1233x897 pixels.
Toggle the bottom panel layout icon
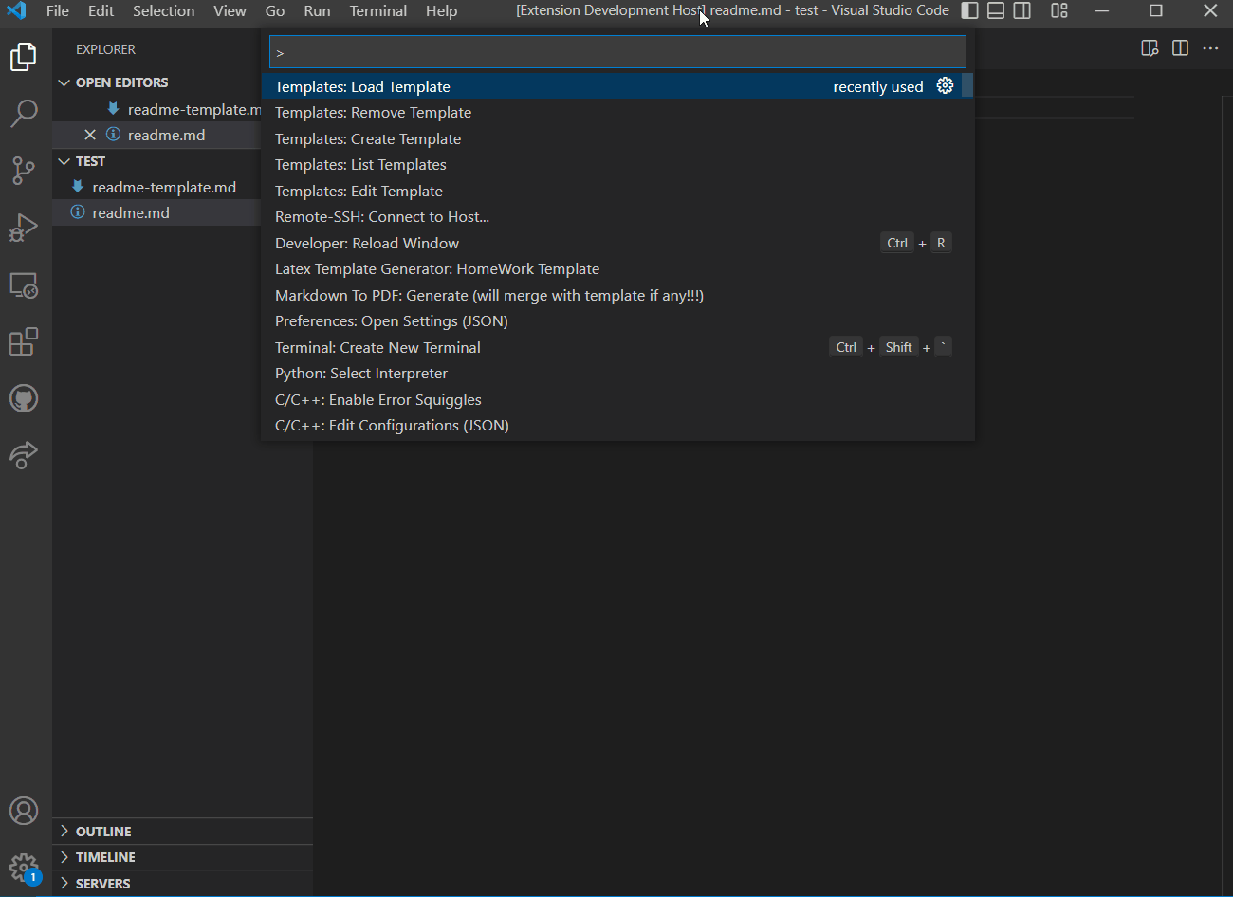pyautogui.click(x=996, y=10)
